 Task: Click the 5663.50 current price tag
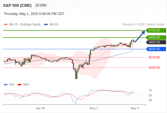156,42
